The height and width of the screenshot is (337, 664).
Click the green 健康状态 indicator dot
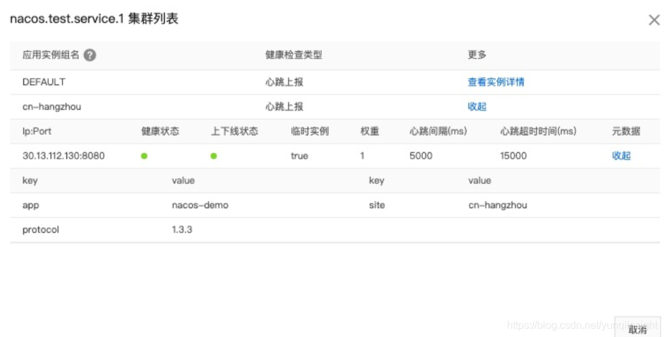pyautogui.click(x=144, y=156)
